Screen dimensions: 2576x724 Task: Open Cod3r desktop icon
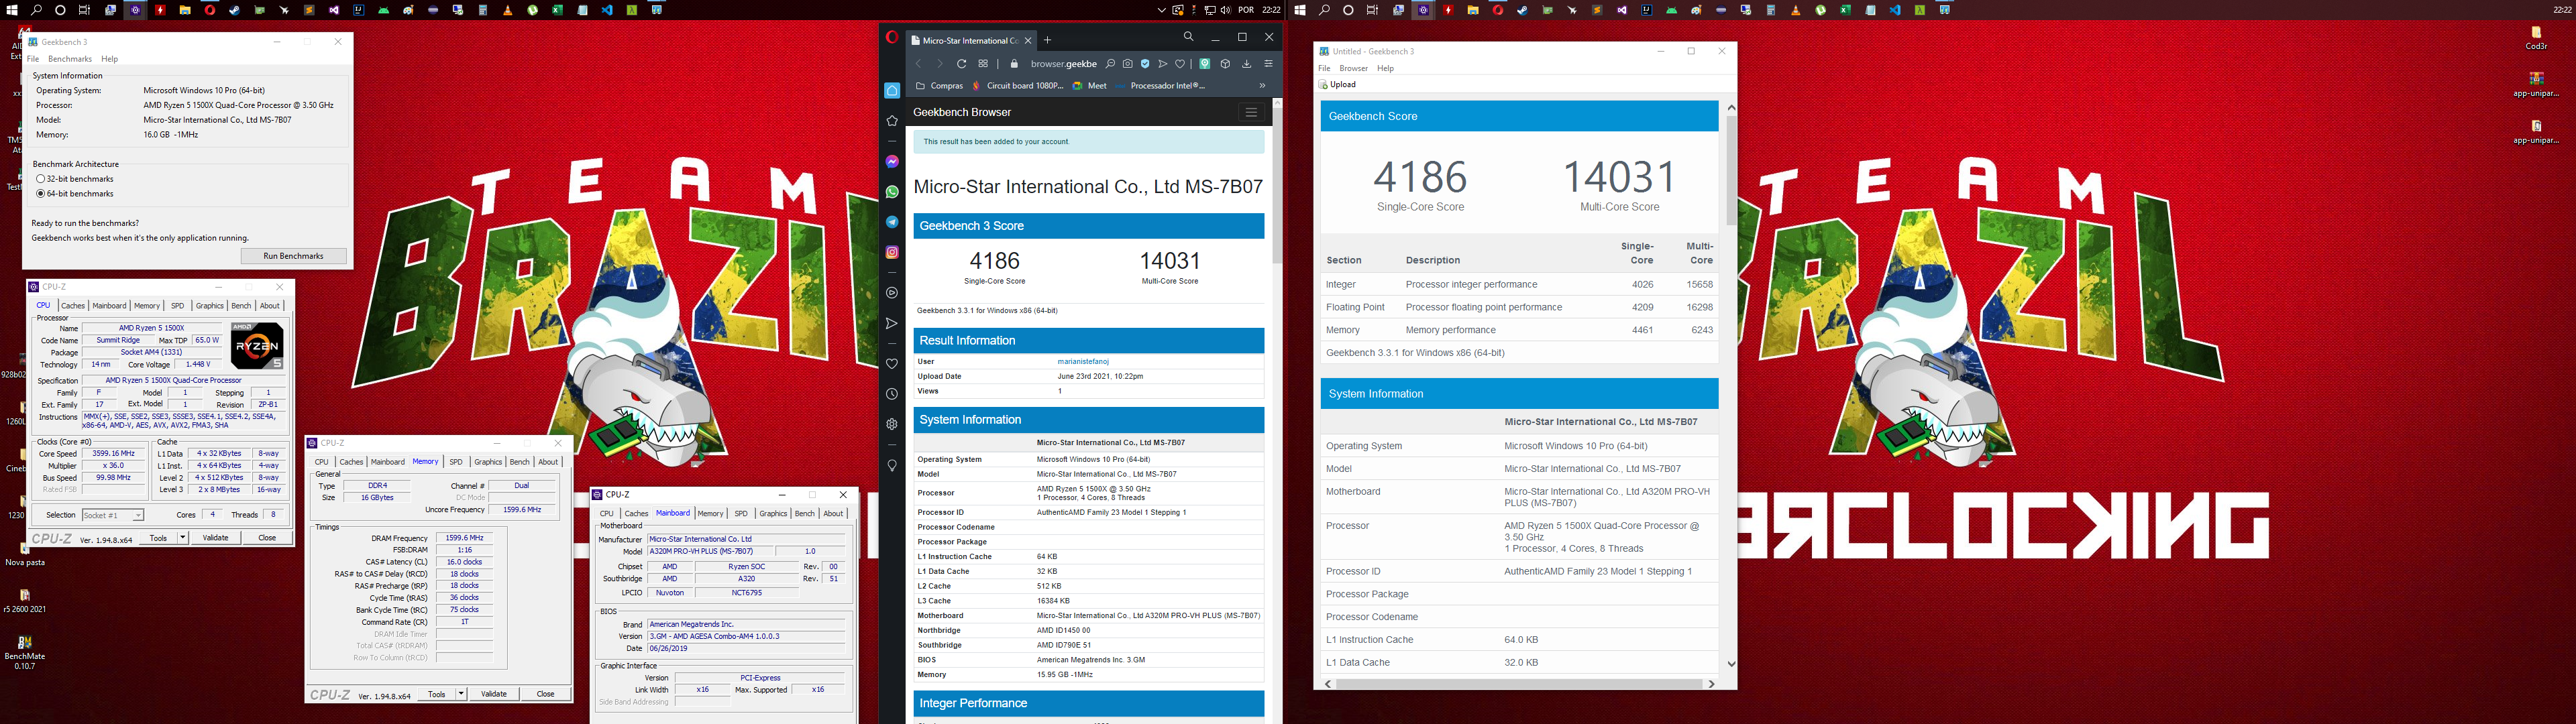(2536, 38)
